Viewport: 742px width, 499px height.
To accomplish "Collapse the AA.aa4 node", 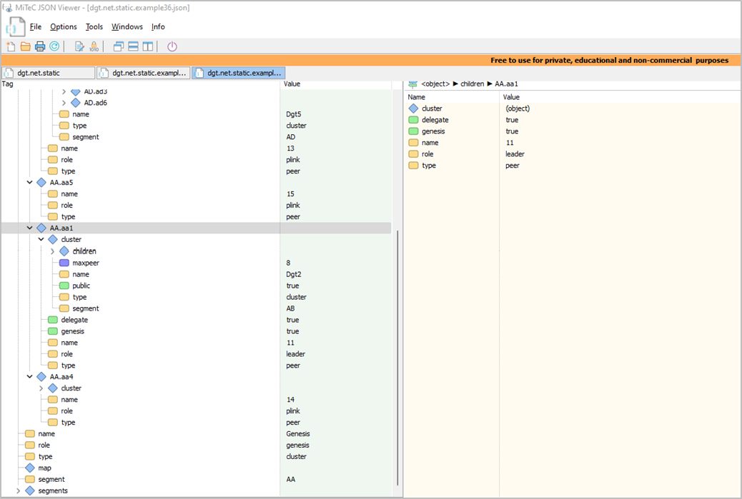I will coord(30,377).
